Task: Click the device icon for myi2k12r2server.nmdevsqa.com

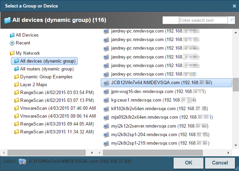Action: pyautogui.click(x=106, y=126)
